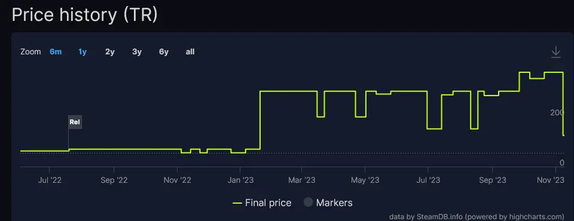The height and width of the screenshot is (221, 574).
Task: Show all price history via all
Action: coord(190,52)
